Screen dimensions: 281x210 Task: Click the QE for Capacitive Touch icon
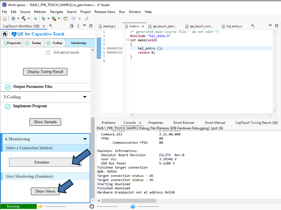pyautogui.click(x=14, y=34)
